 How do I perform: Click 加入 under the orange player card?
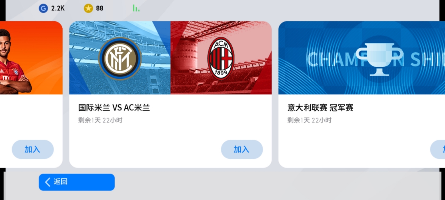[x=33, y=149]
